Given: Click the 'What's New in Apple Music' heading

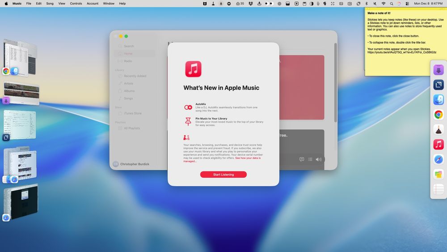Looking at the screenshot, I should [x=221, y=88].
